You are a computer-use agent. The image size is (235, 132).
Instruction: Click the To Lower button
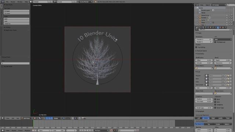pos(17,13)
